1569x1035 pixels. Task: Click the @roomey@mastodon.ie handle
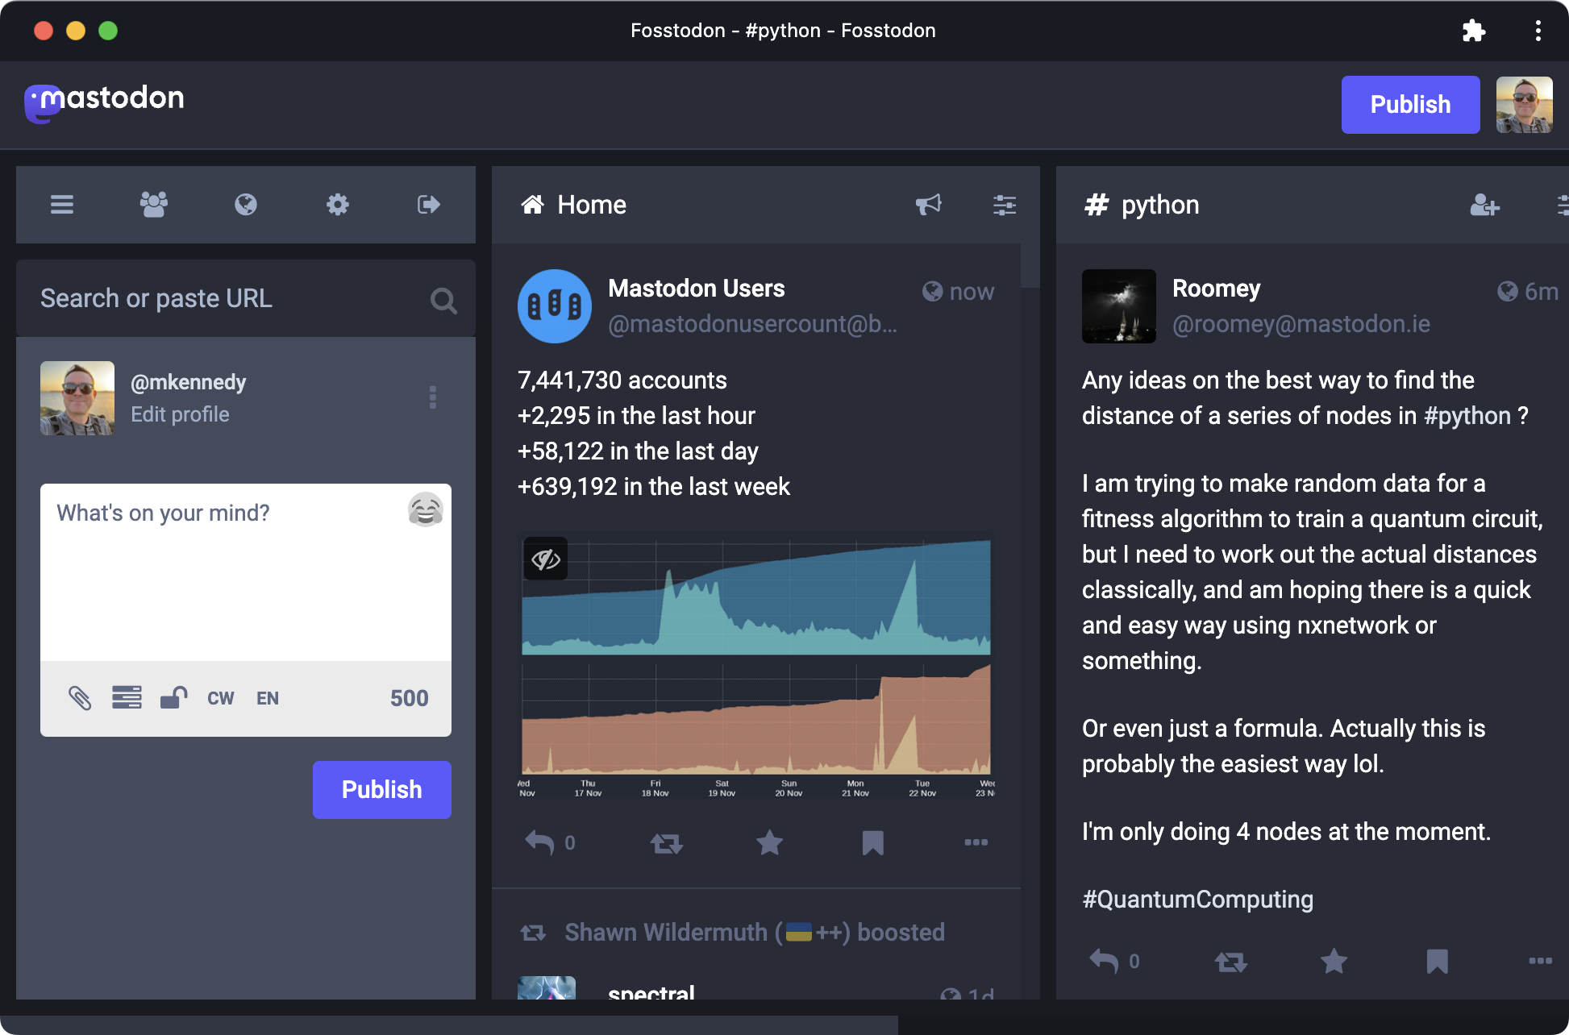tap(1301, 324)
